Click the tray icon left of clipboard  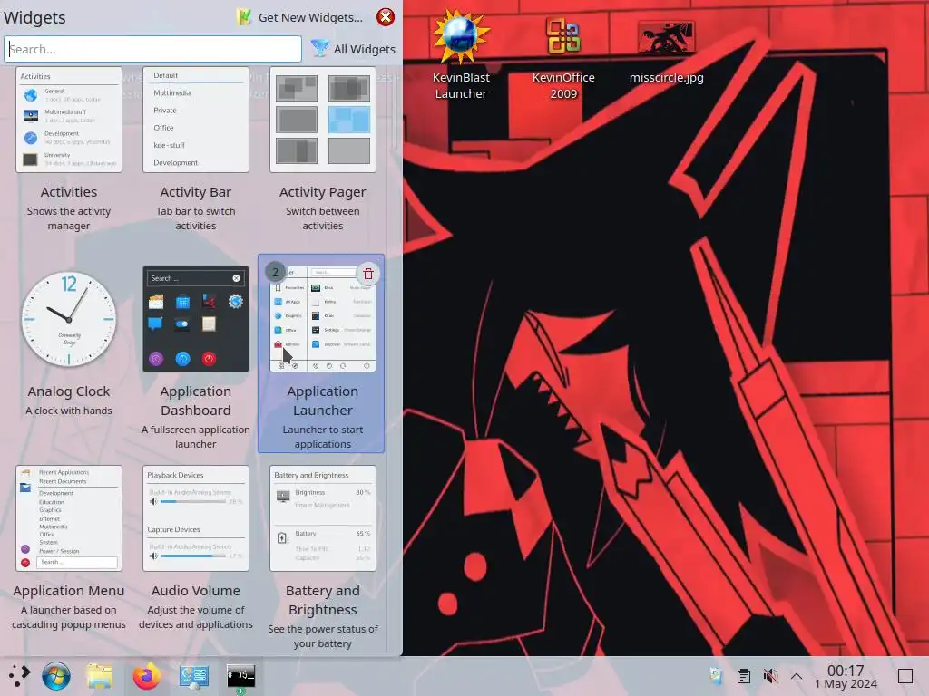717,676
